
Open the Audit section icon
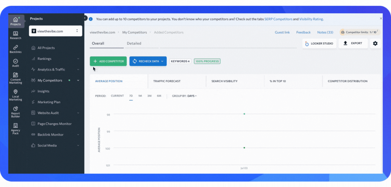pyautogui.click(x=16, y=63)
